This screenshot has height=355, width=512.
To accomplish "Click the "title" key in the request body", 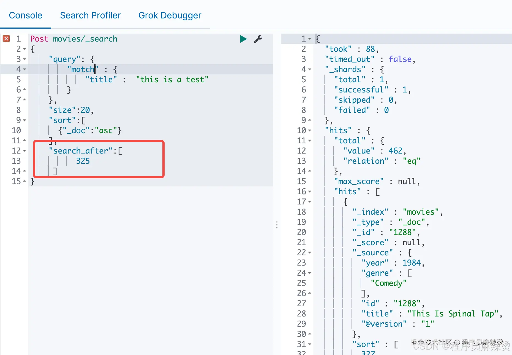I will (x=101, y=80).
